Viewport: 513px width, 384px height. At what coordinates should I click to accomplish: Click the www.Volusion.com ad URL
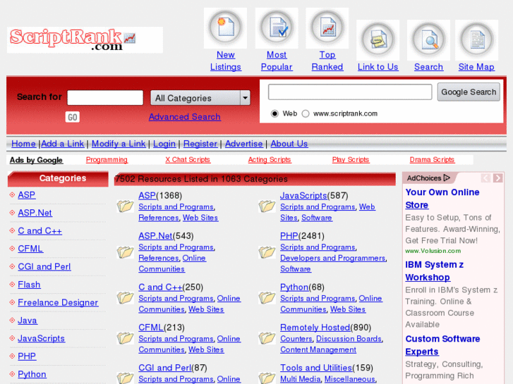click(433, 251)
